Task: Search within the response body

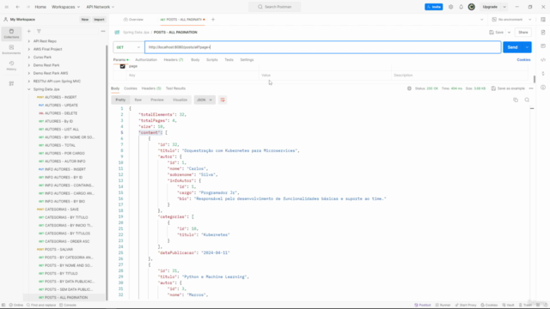Action: [527, 100]
